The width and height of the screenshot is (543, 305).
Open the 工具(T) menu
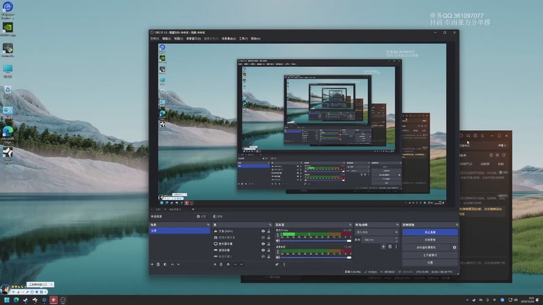pyautogui.click(x=243, y=39)
